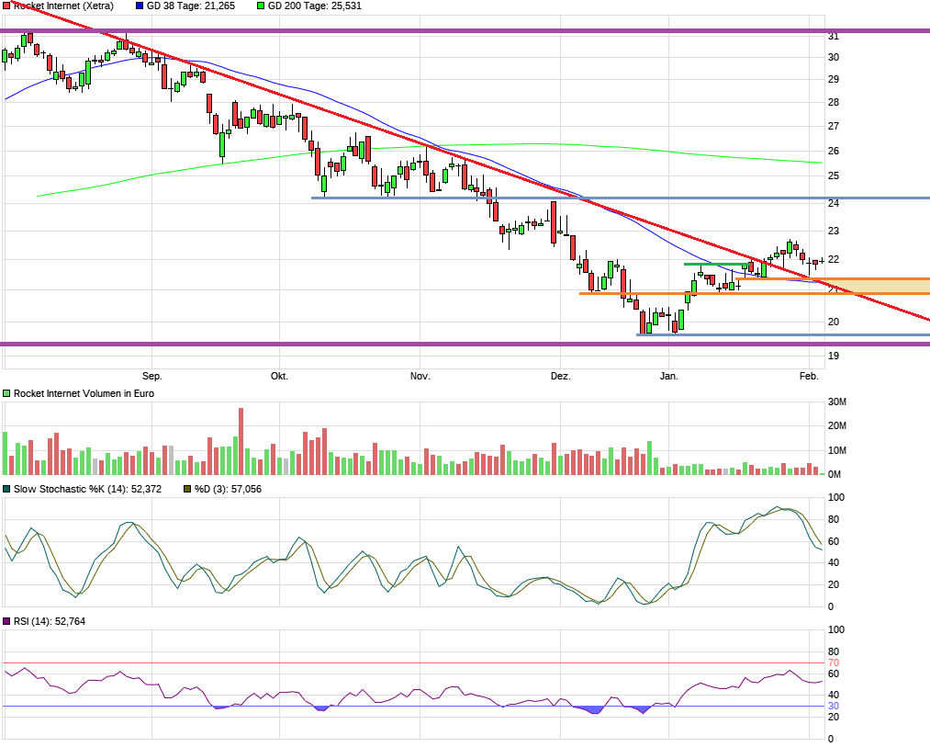
Task: Click the 'Nov.' date axis label
Action: (x=420, y=377)
